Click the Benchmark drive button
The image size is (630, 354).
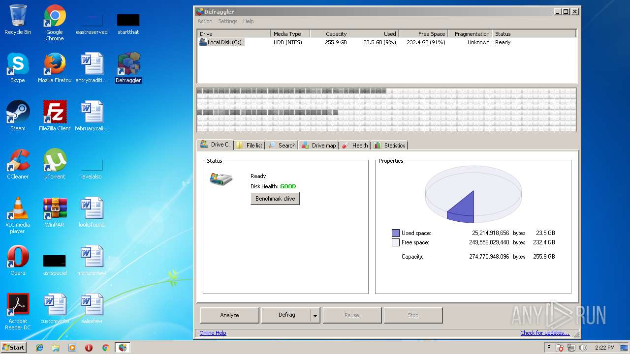pos(275,199)
